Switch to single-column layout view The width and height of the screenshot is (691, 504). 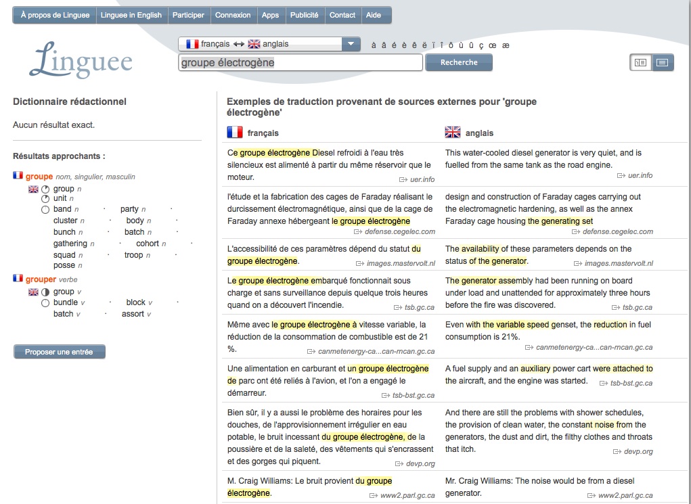661,63
